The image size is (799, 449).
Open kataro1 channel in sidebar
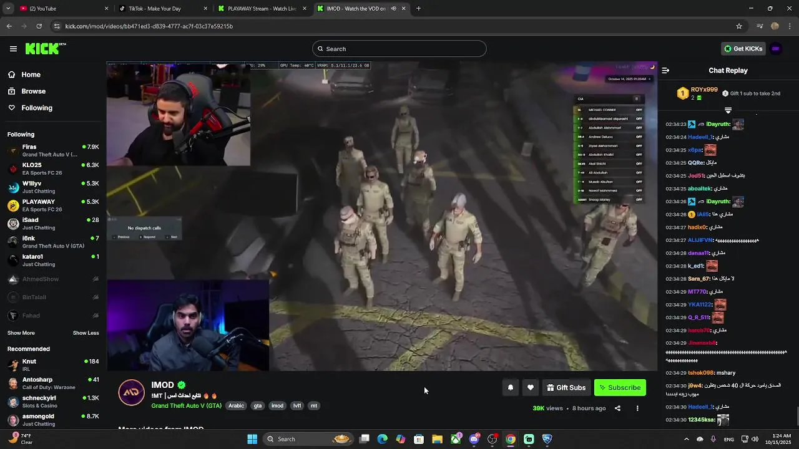(x=53, y=260)
